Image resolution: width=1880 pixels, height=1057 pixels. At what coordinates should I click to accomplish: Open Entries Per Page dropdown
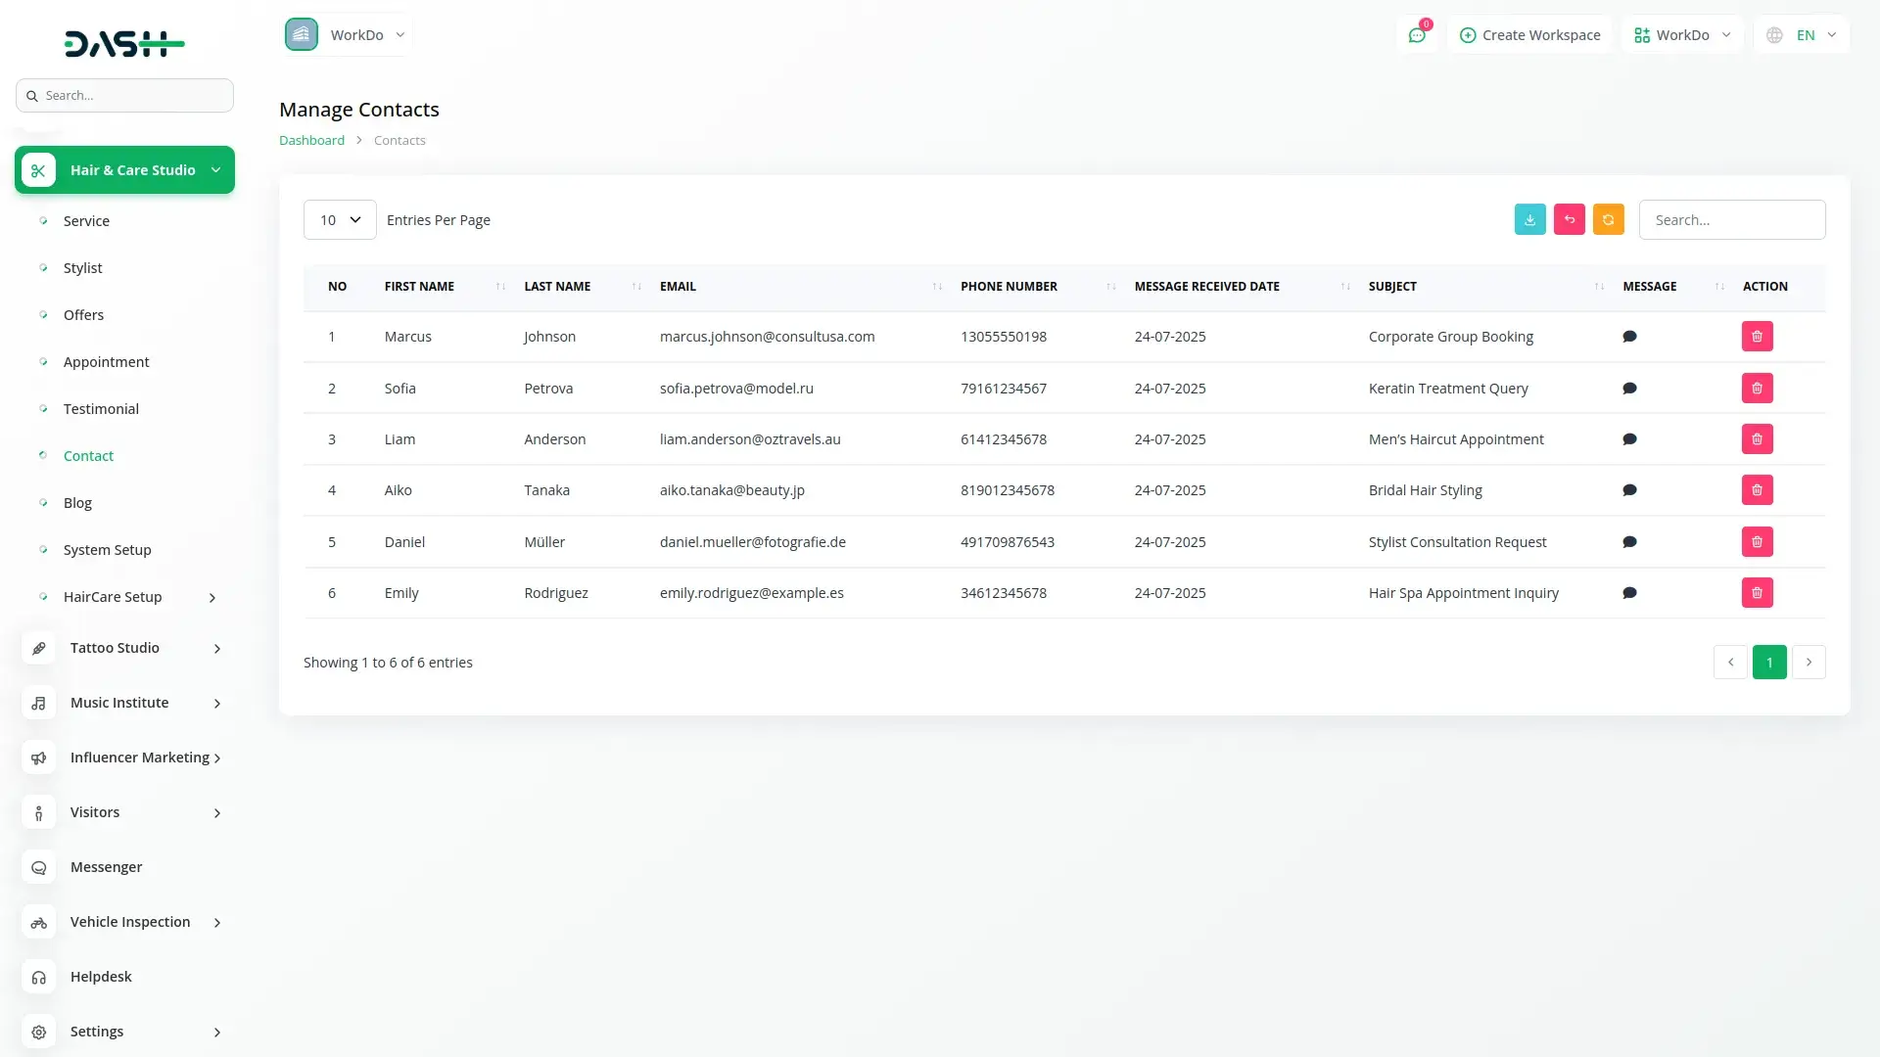(x=340, y=220)
